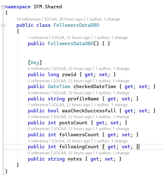Viewport: 163px width, 178px height.
Task: Open the 1 author, 1 change link above class
Action: (103, 19)
